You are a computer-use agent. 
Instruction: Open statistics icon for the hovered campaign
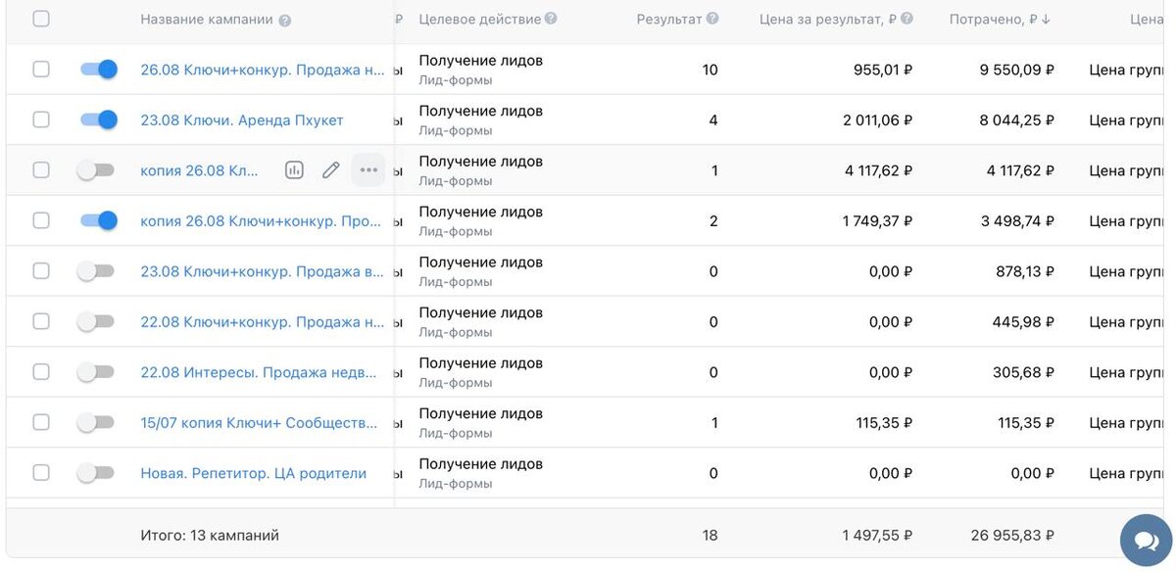click(294, 170)
